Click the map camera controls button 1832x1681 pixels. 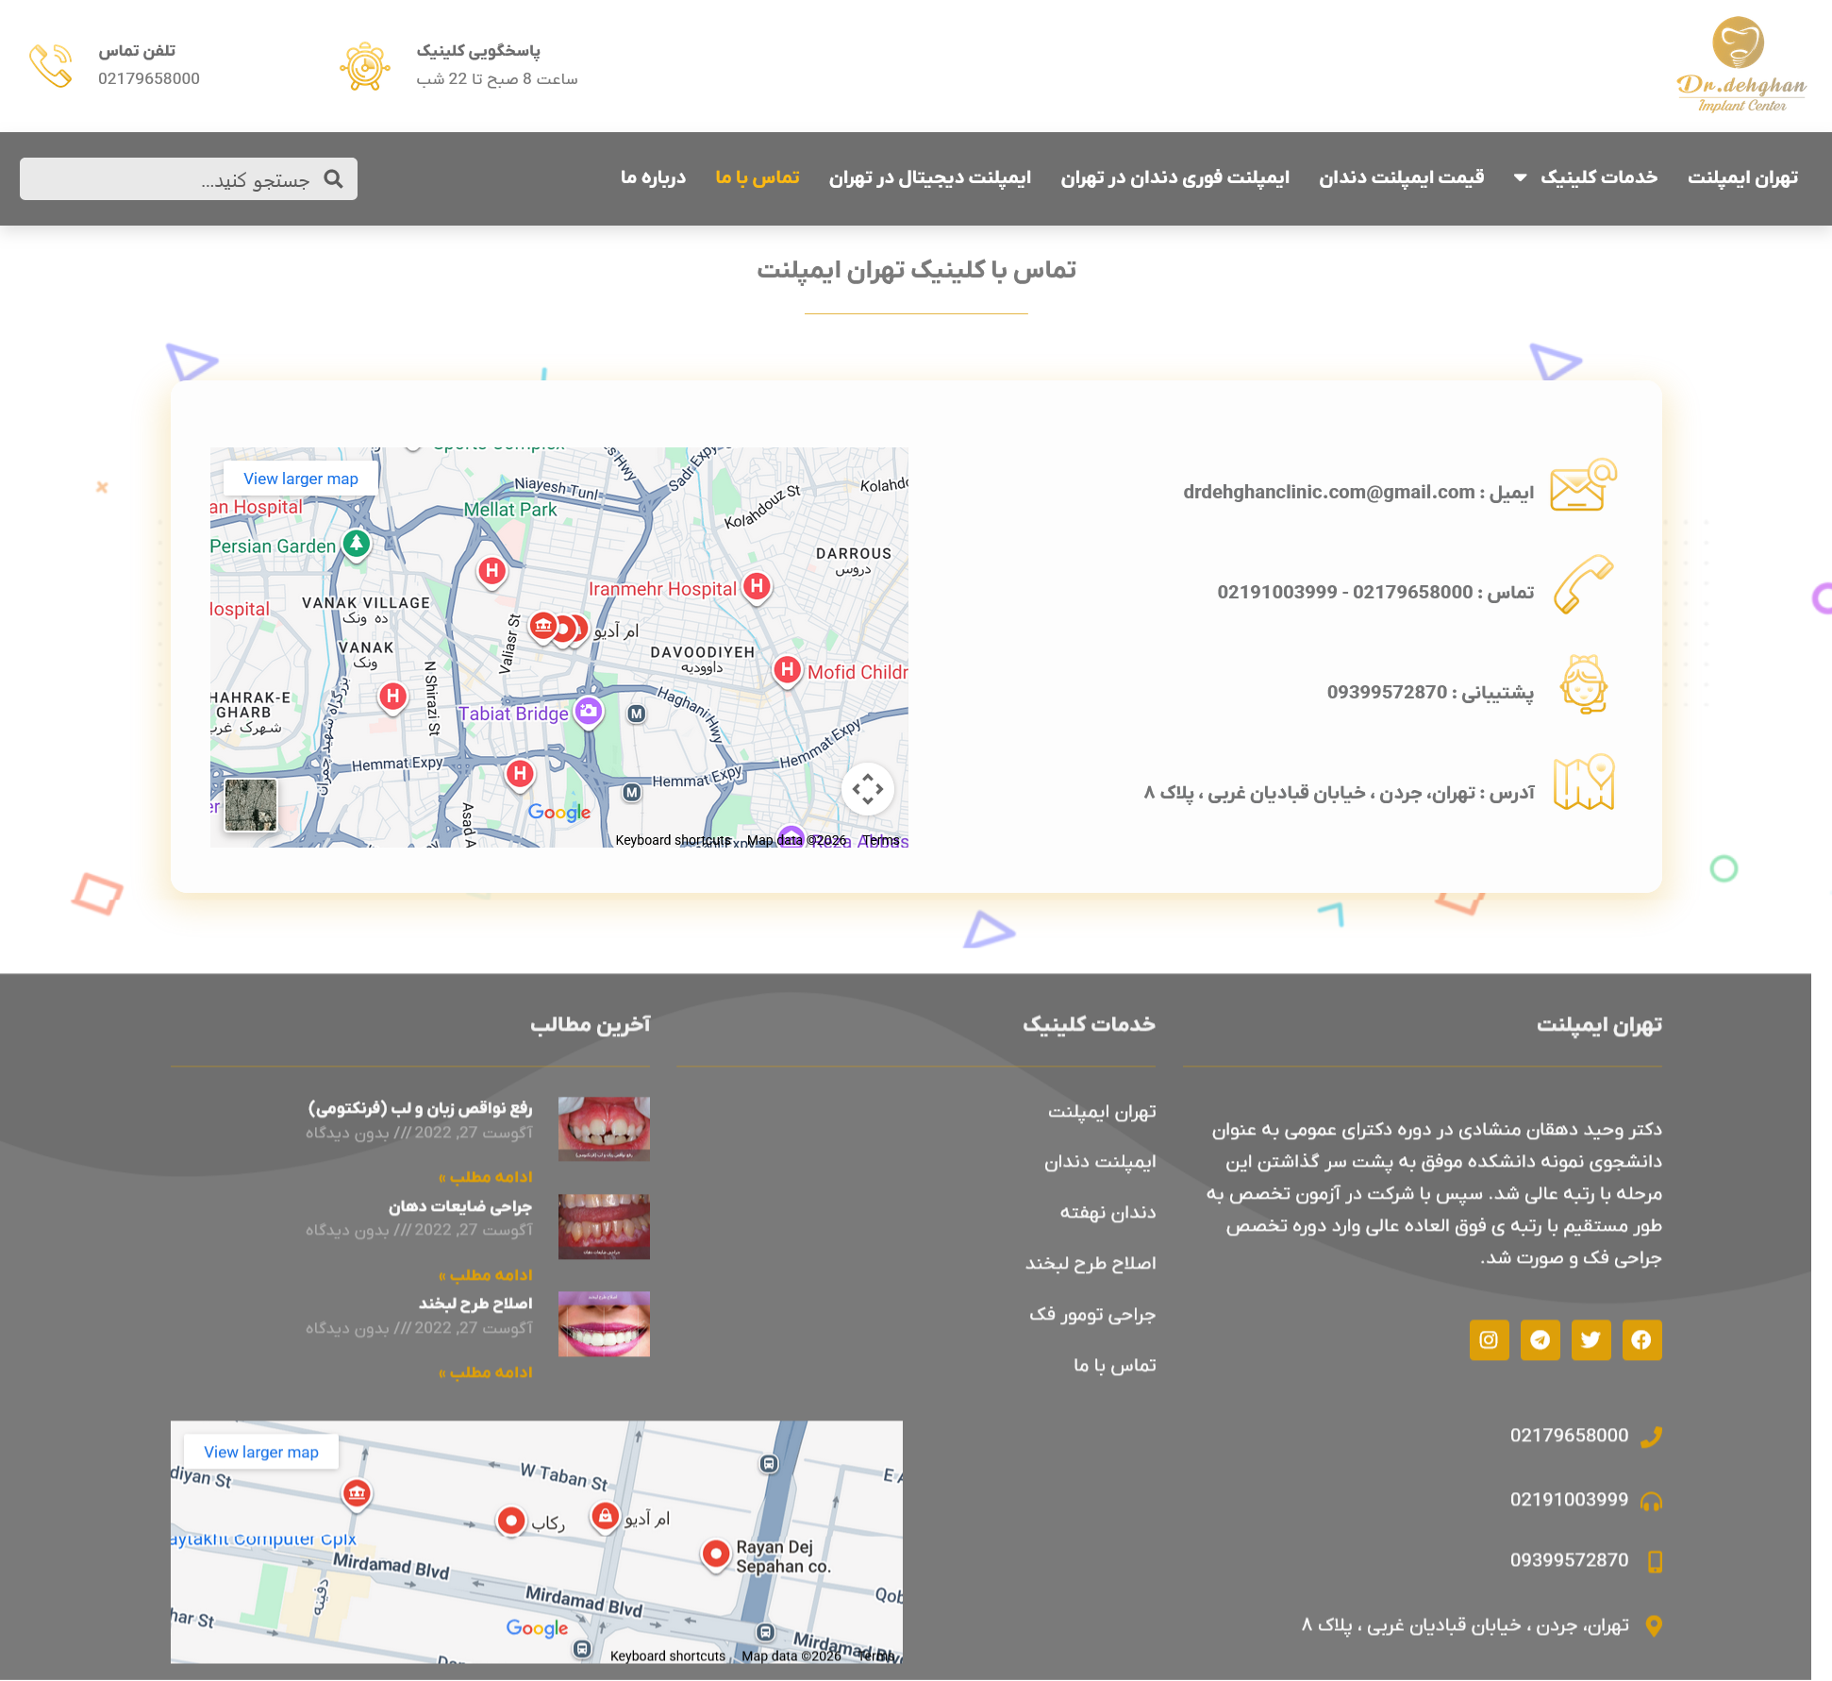pos(867,788)
